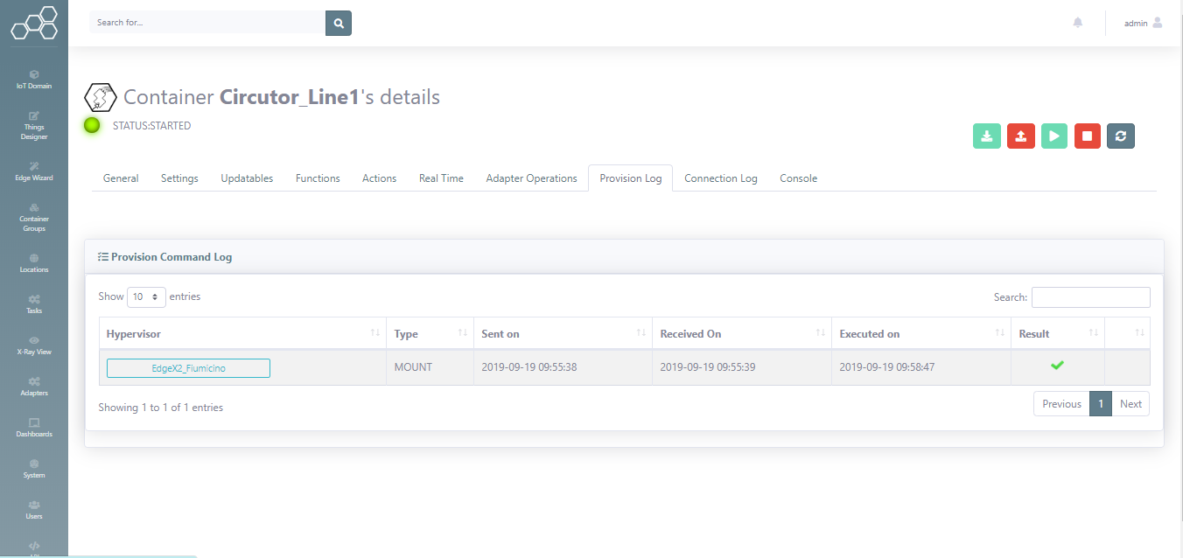Image resolution: width=1183 pixels, height=558 pixels.
Task: Click the magnifier search button
Action: 339,23
